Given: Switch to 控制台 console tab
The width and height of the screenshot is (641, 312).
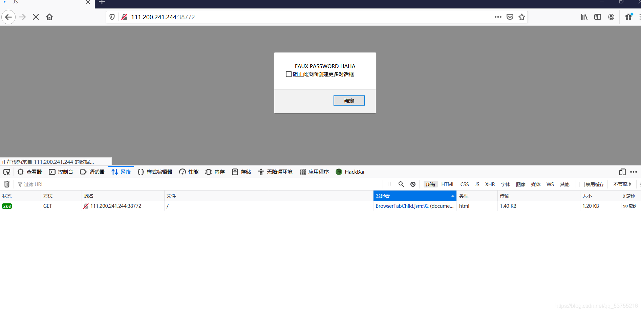Looking at the screenshot, I should pyautogui.click(x=61, y=172).
